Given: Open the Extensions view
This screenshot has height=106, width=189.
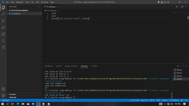Looking at the screenshot, I should point(3,34).
